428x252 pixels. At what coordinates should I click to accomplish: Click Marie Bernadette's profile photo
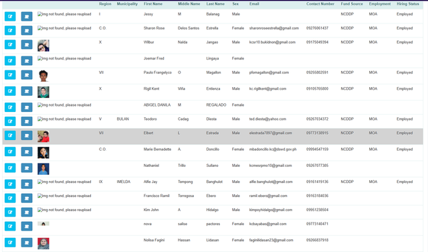point(43,153)
